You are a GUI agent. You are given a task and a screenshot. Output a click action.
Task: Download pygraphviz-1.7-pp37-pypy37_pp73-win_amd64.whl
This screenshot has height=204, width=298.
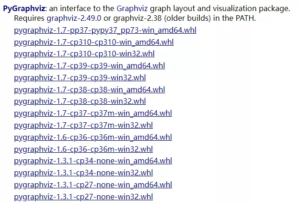click(105, 30)
